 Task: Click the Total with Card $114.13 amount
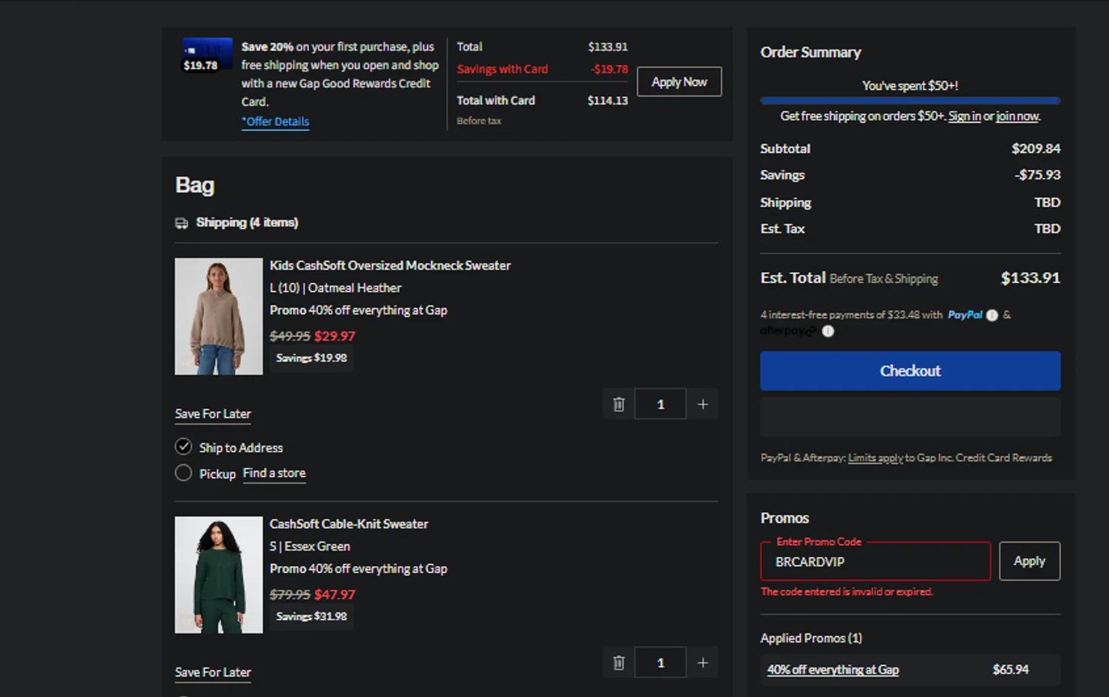tap(608, 101)
